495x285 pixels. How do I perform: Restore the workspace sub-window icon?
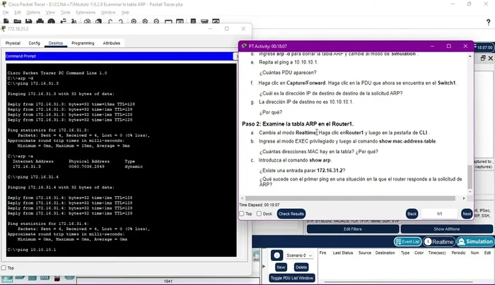coord(483,59)
